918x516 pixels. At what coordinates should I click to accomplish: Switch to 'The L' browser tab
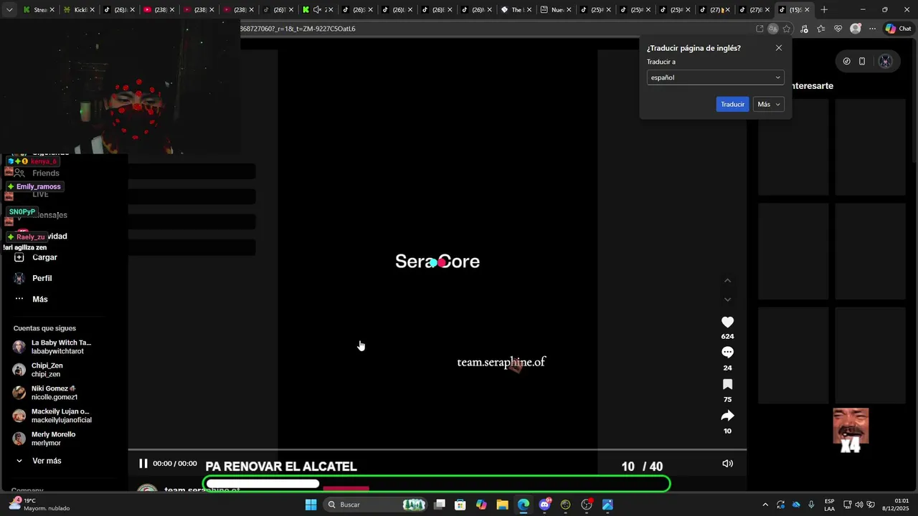516,10
